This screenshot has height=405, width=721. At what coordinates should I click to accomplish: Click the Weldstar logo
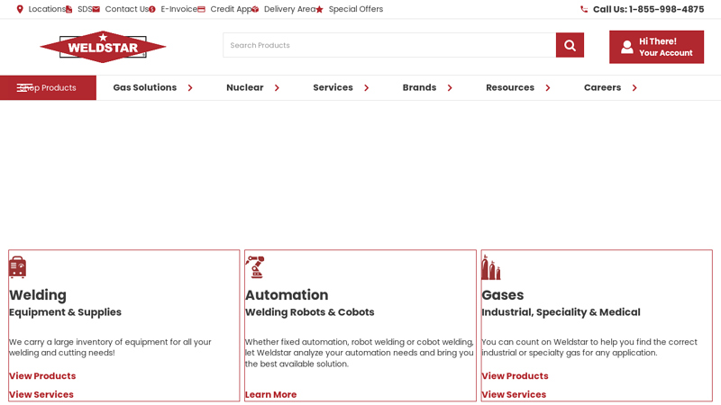[x=103, y=47]
